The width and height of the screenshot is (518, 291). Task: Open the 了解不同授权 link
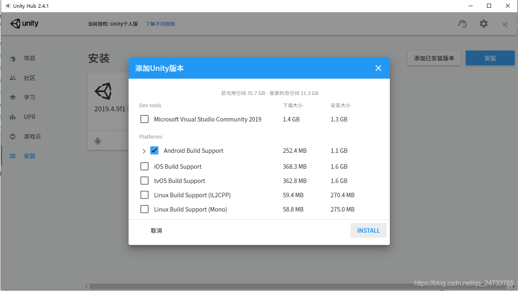point(160,24)
